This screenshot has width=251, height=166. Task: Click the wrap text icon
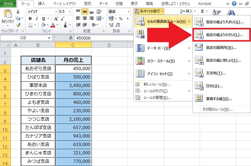coord(99,11)
